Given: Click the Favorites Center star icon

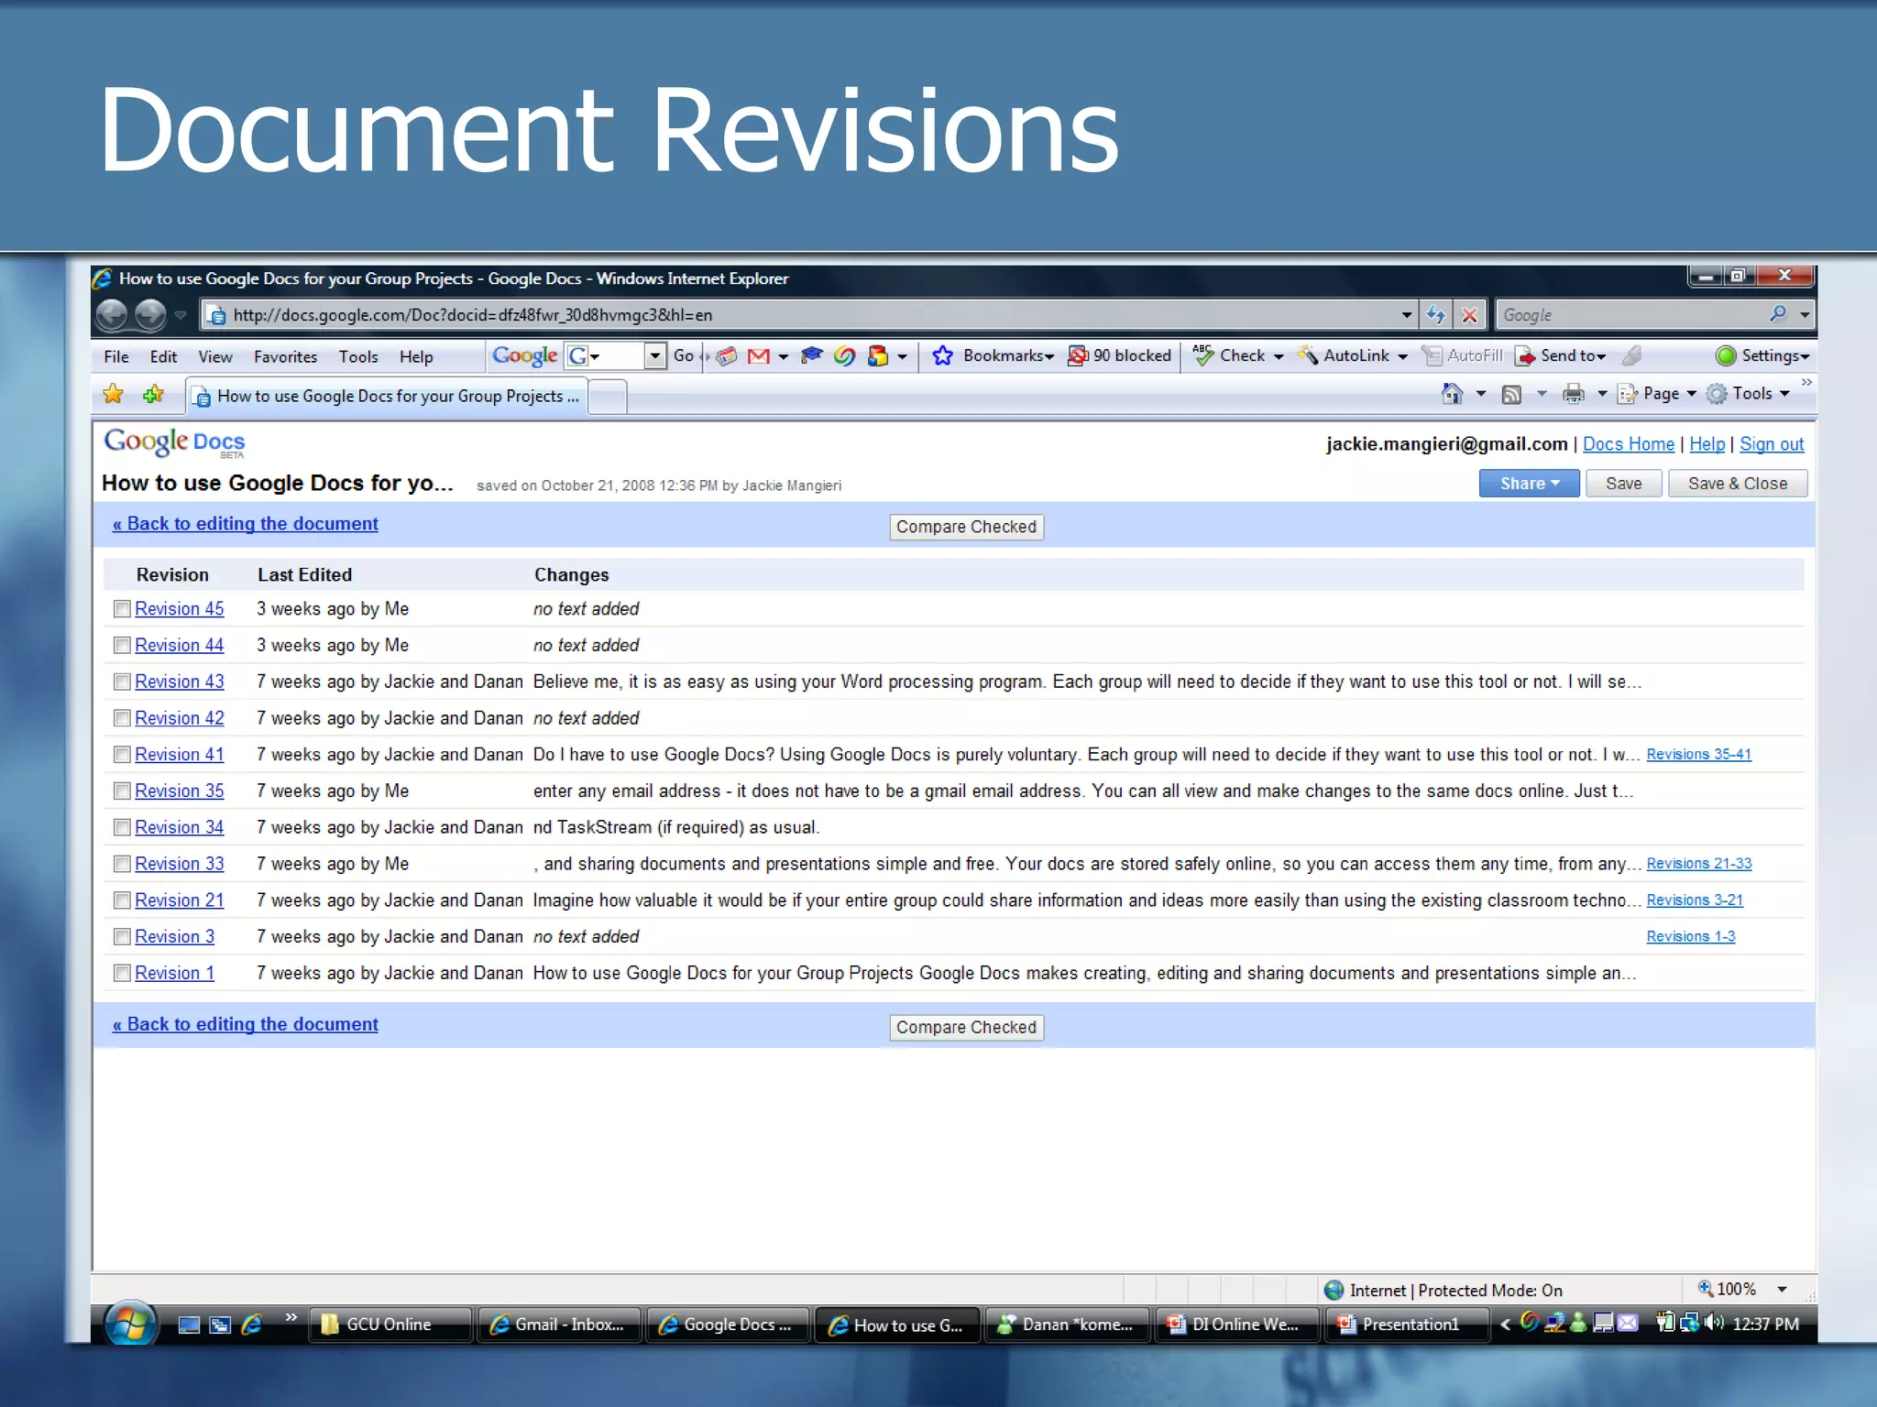Looking at the screenshot, I should (113, 395).
